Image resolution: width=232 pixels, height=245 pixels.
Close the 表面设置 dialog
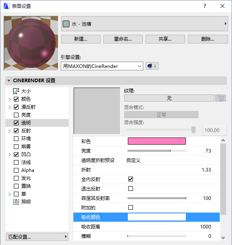point(223,6)
